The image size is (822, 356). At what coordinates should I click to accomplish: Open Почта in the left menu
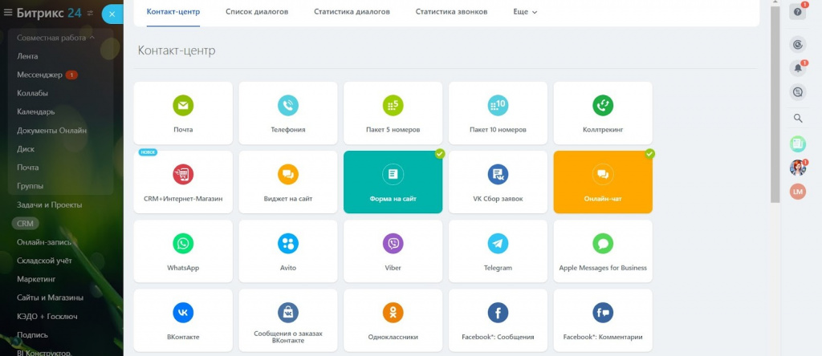coord(28,168)
